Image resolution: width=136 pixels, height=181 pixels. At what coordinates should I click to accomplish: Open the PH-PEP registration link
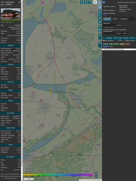[18, 25]
